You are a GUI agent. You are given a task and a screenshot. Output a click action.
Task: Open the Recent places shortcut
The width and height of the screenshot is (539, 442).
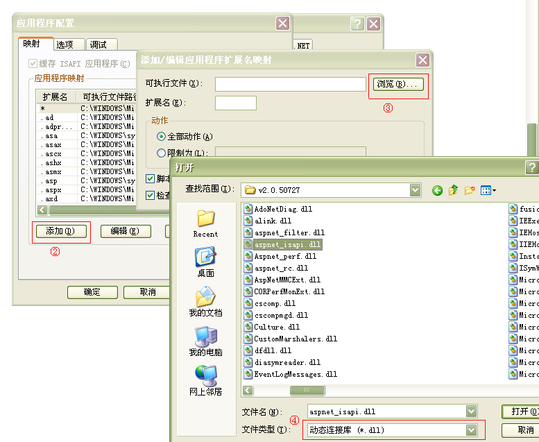pyautogui.click(x=205, y=223)
